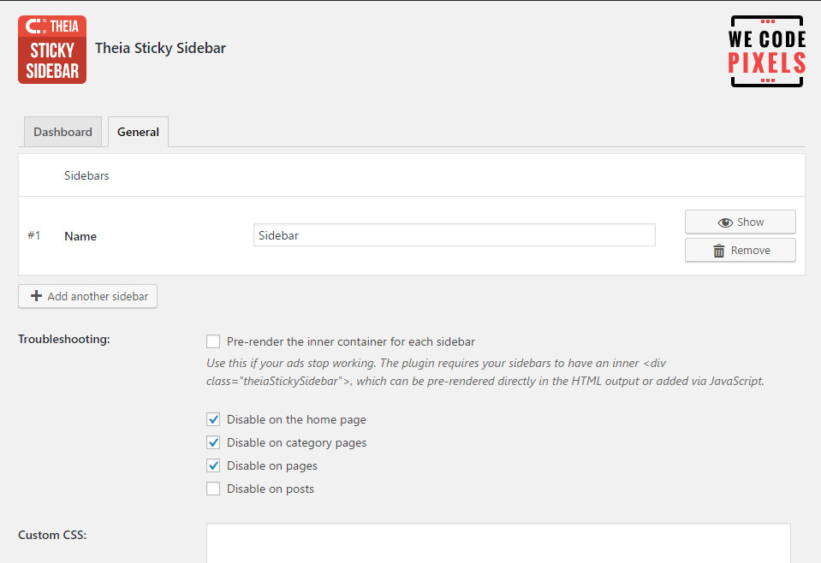Screen dimensions: 821x563
Task: Click the trash icon to remove sidebar
Action: click(719, 251)
